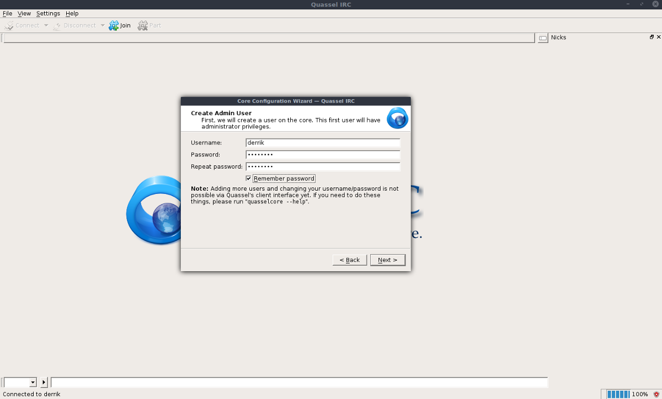Go to the next wizard page

pos(388,260)
